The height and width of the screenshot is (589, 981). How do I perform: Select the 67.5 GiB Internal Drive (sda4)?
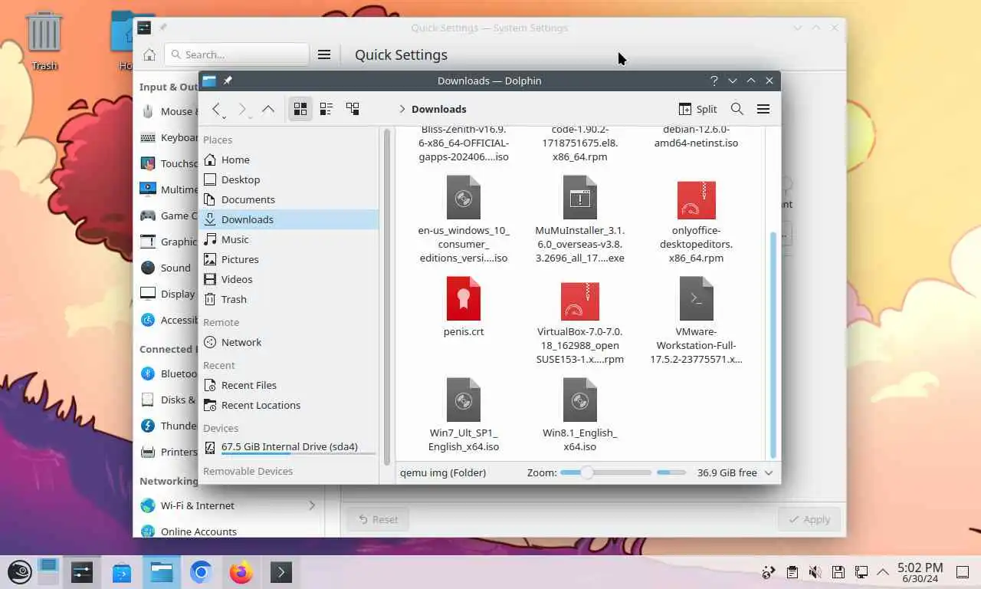pos(289,447)
